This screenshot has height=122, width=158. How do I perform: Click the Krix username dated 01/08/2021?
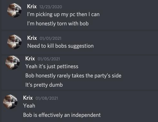point(28,98)
